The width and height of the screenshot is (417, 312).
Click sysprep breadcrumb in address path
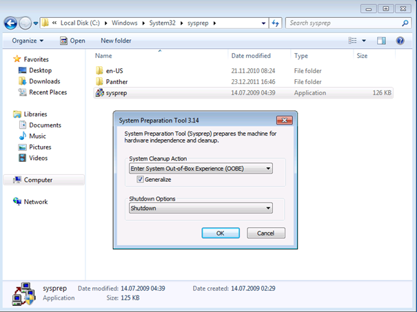point(198,23)
